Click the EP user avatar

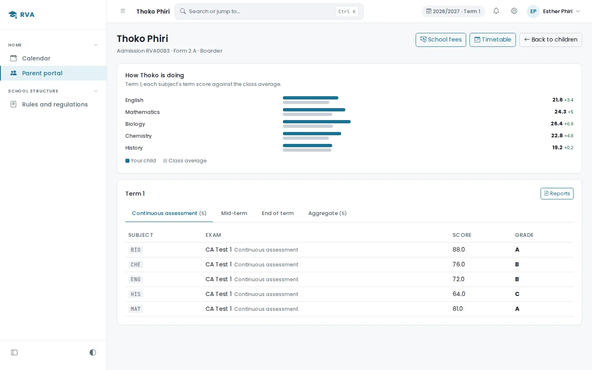pyautogui.click(x=533, y=12)
